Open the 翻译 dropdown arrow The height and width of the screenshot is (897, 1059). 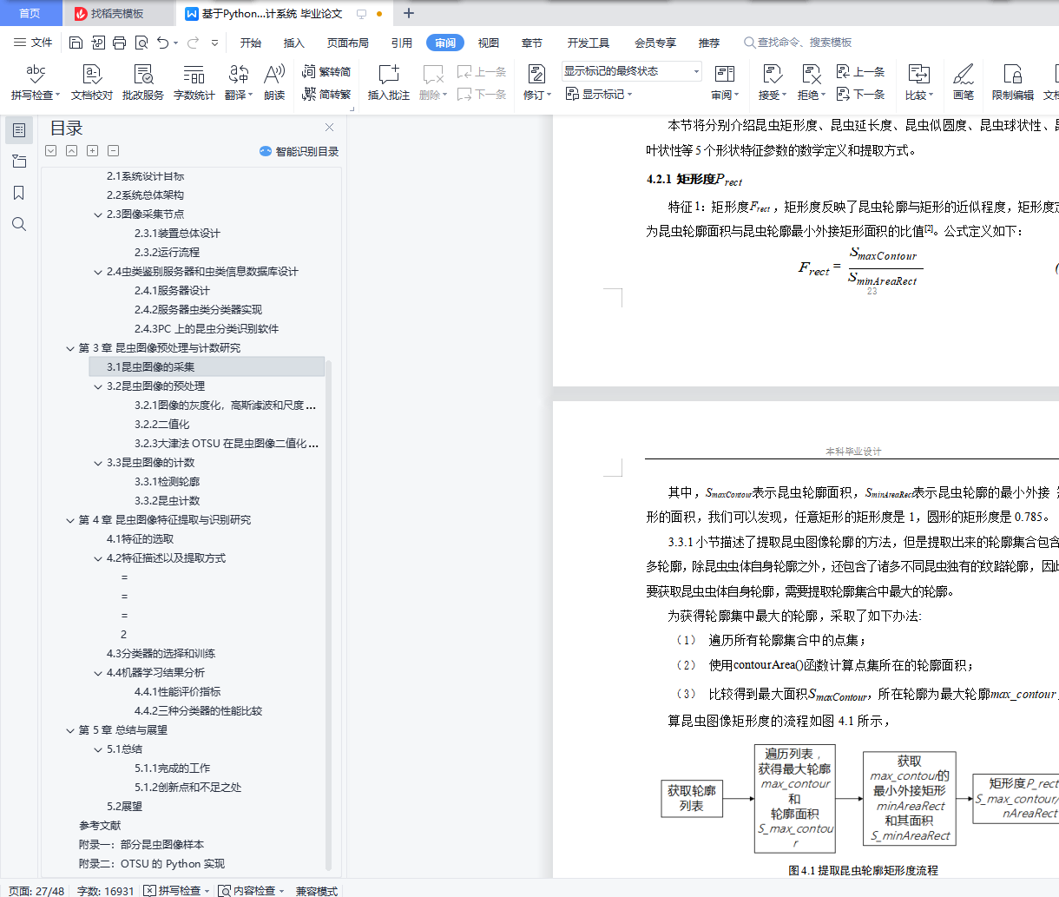tap(250, 96)
